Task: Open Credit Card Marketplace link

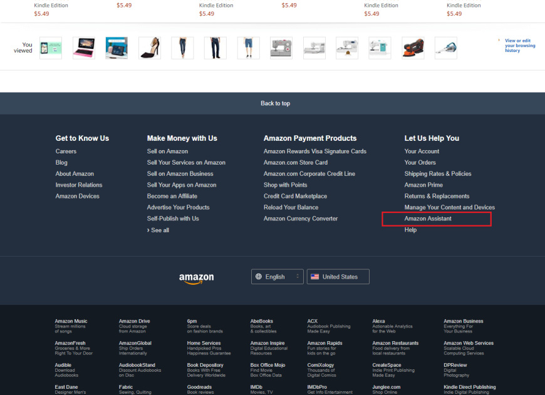Action: (x=296, y=196)
